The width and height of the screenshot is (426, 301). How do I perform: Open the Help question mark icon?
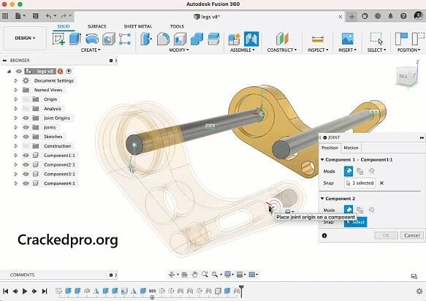tap(403, 16)
